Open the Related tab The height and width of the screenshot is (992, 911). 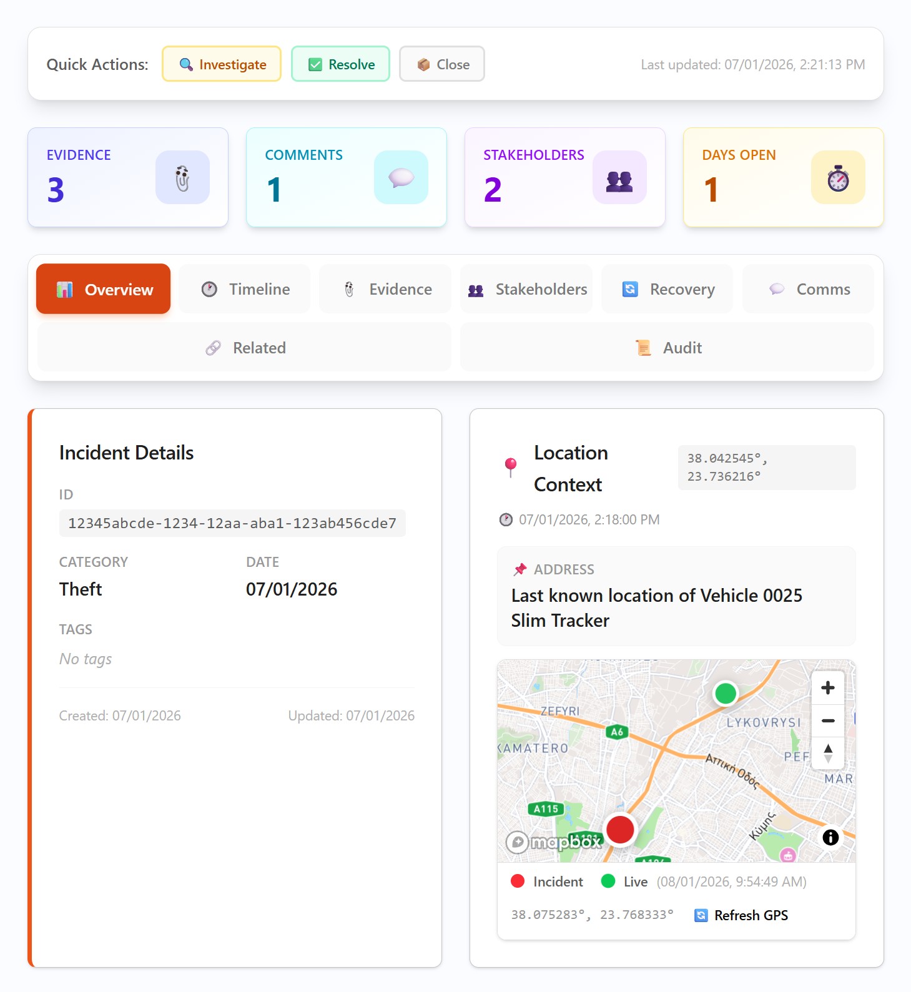click(x=244, y=347)
